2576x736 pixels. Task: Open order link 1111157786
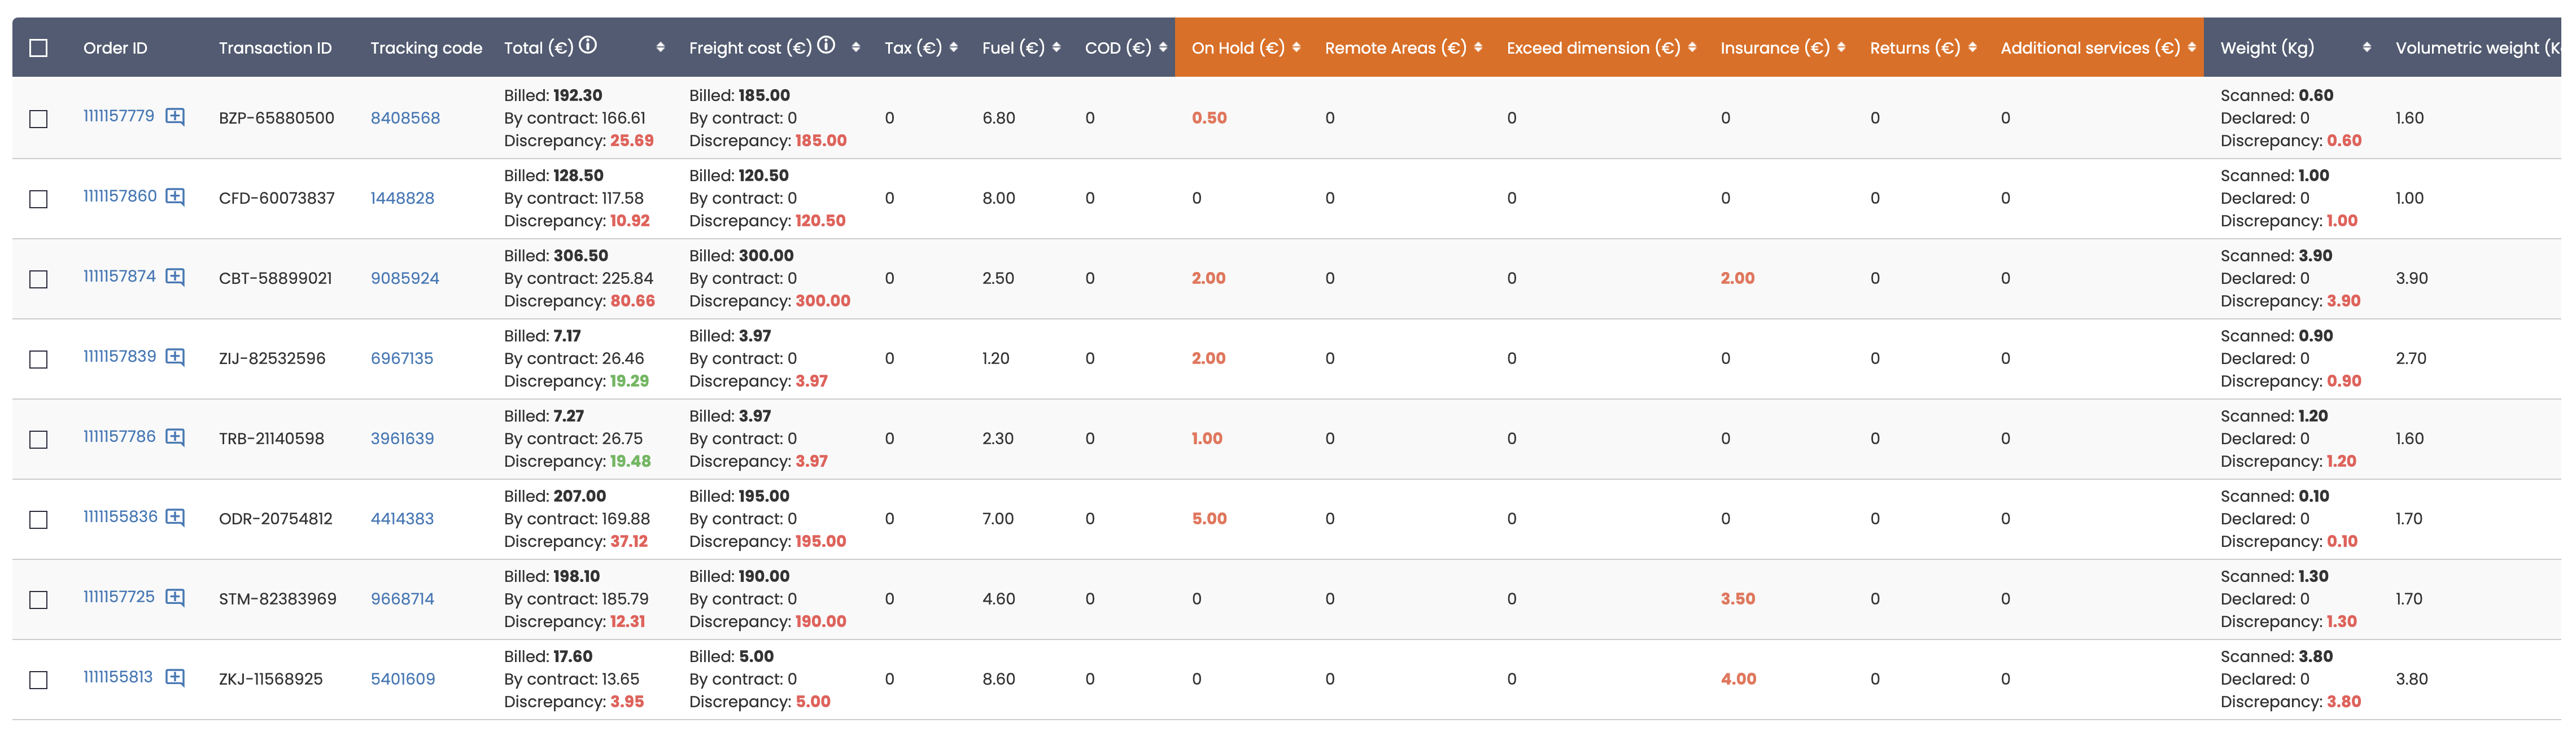120,436
